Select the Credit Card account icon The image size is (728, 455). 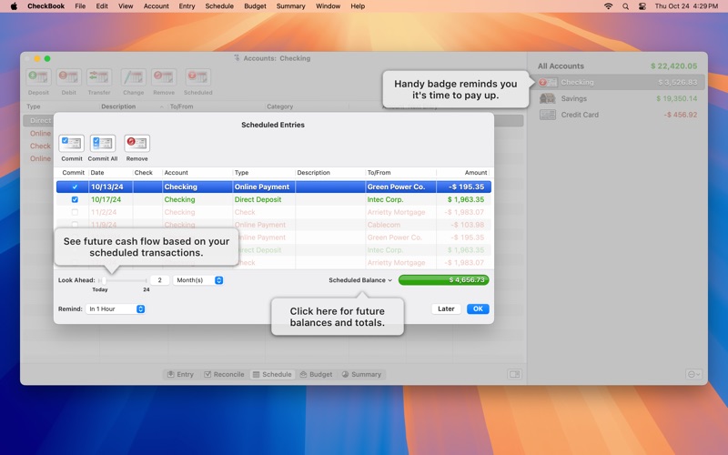548,115
